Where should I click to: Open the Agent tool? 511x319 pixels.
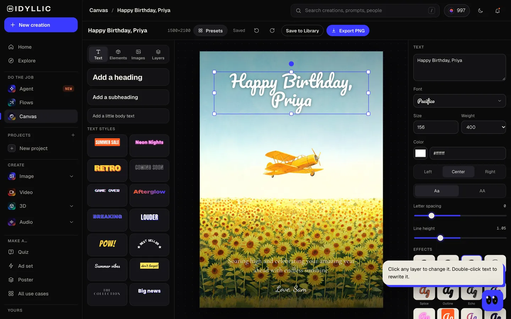pyautogui.click(x=41, y=89)
